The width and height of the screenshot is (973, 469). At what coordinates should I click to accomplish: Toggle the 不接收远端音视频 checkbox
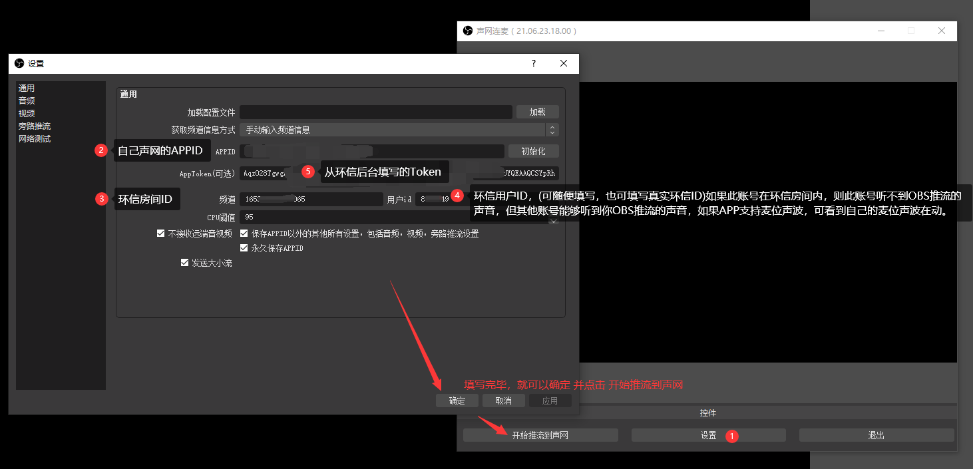point(160,234)
